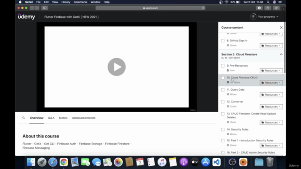301x169 pixels.
Task: Open Photos from the dock
Action: click(118, 162)
